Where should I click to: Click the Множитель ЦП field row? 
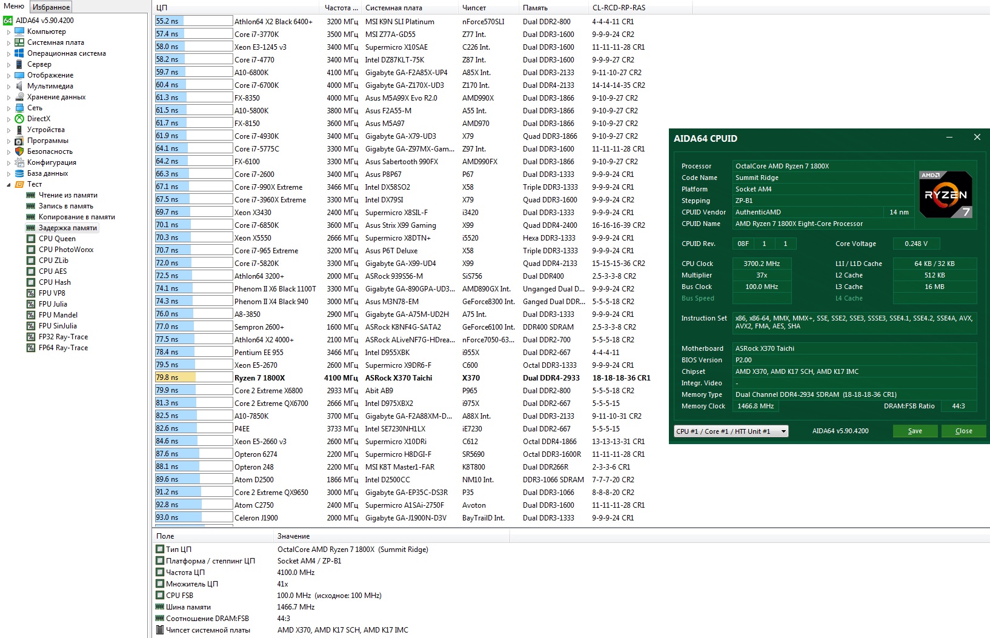click(x=222, y=584)
